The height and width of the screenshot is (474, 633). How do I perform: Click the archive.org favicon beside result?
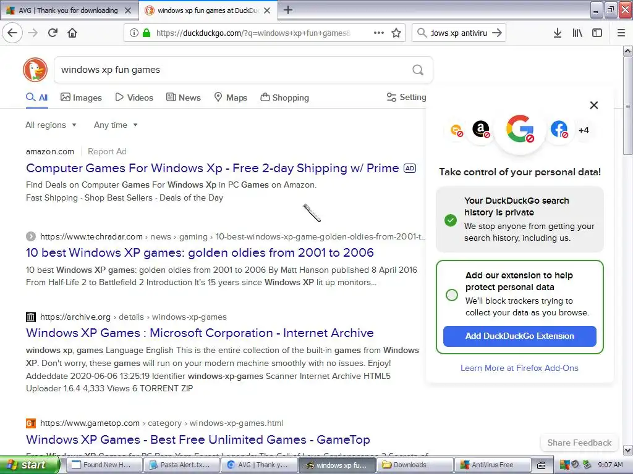point(31,317)
